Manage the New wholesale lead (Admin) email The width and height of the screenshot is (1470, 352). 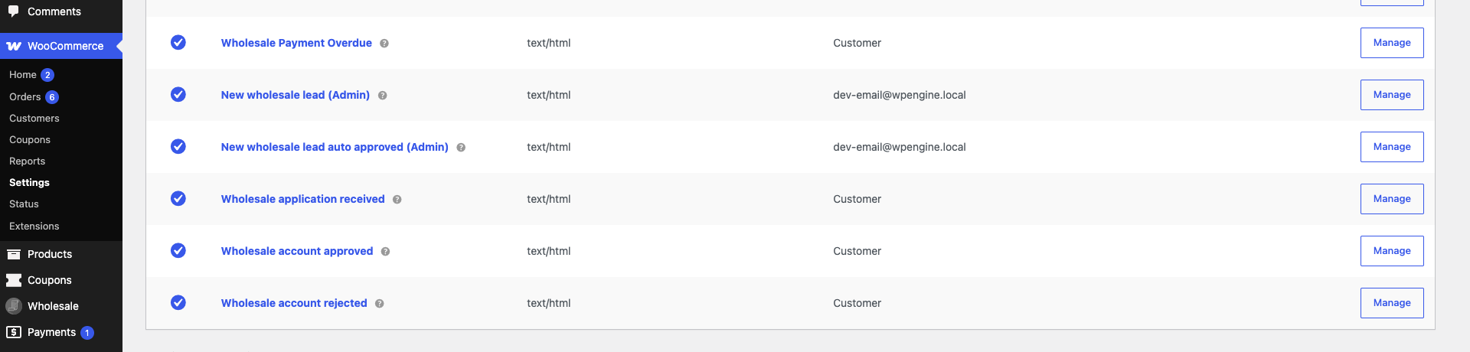(x=1392, y=95)
